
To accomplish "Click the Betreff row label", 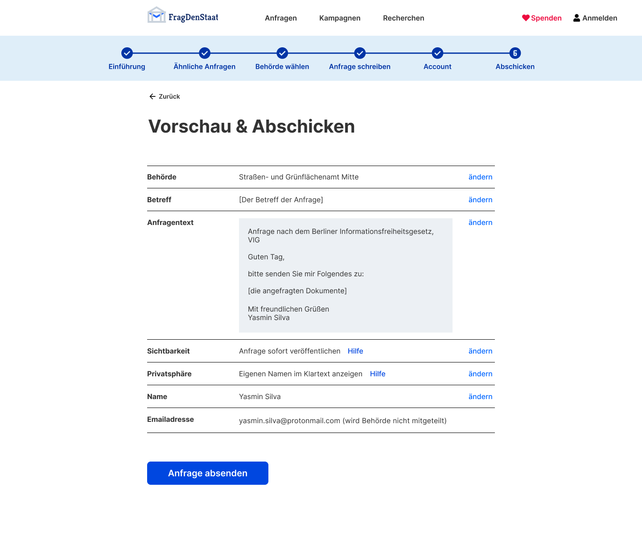I will click(x=159, y=200).
